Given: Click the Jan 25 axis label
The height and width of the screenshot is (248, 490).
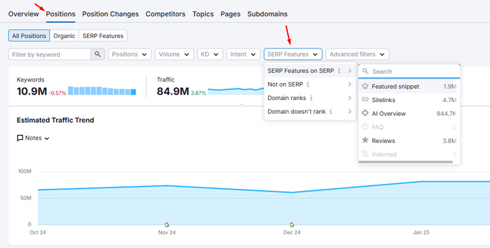Looking at the screenshot, I should pyautogui.click(x=421, y=232).
